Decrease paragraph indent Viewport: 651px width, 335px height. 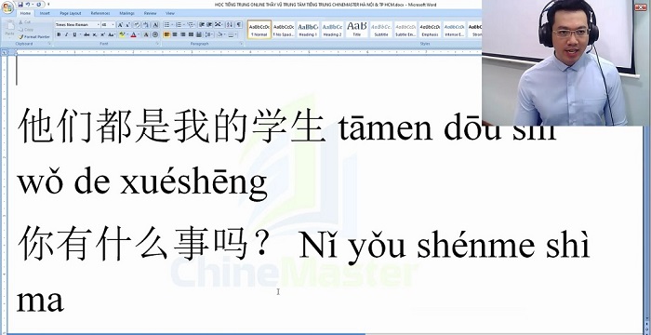[202, 24]
